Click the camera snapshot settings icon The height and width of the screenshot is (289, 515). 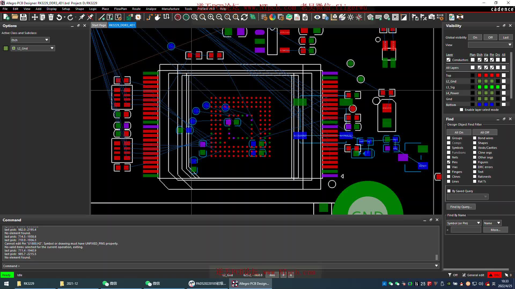[432, 17]
